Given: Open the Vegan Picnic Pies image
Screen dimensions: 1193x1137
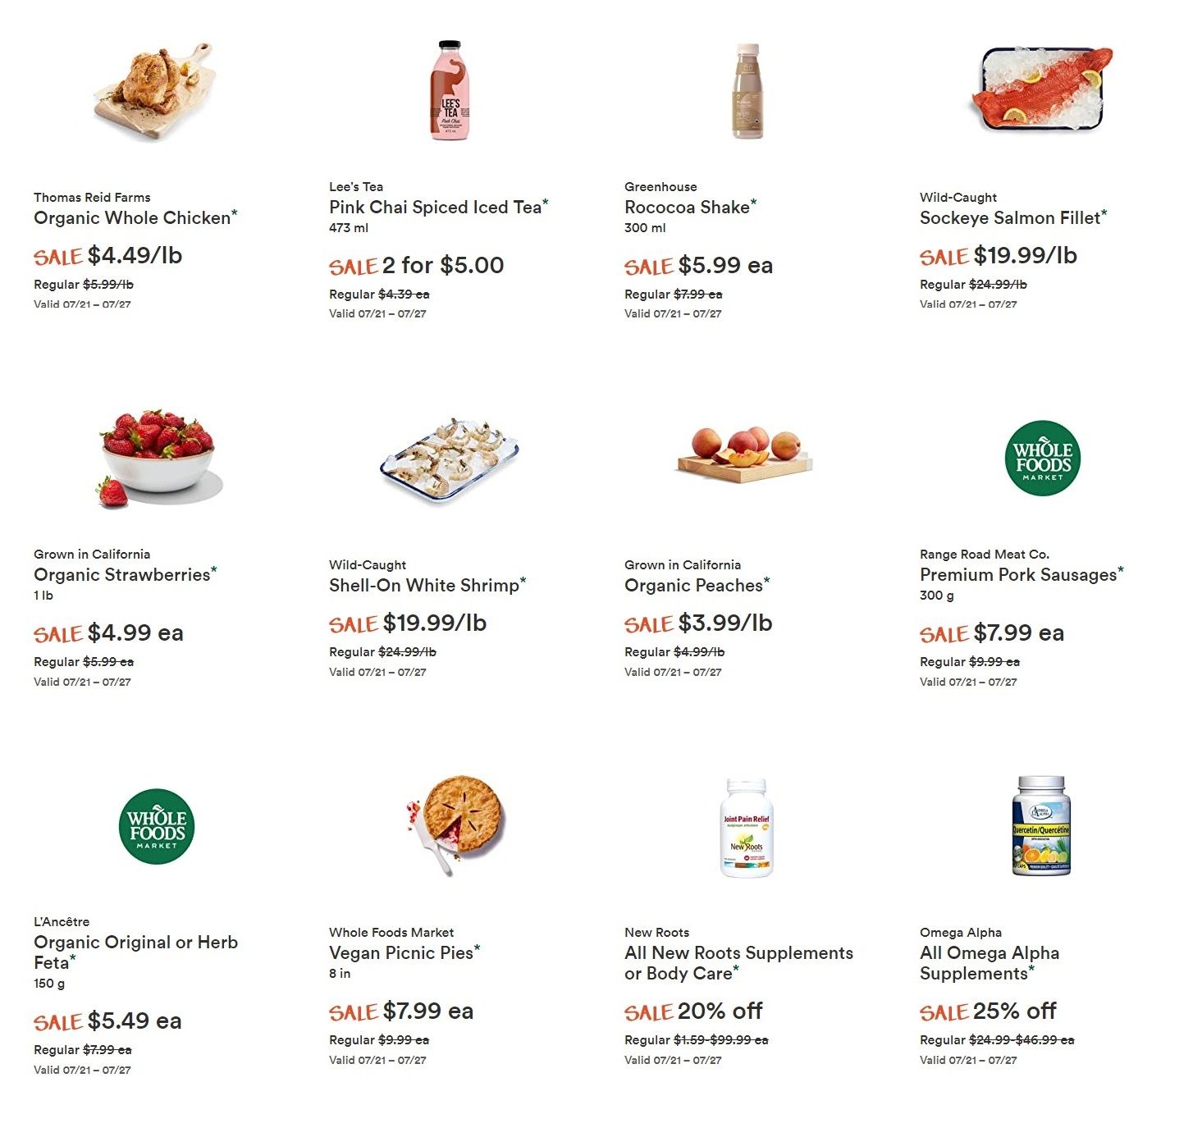Looking at the screenshot, I should 456,824.
